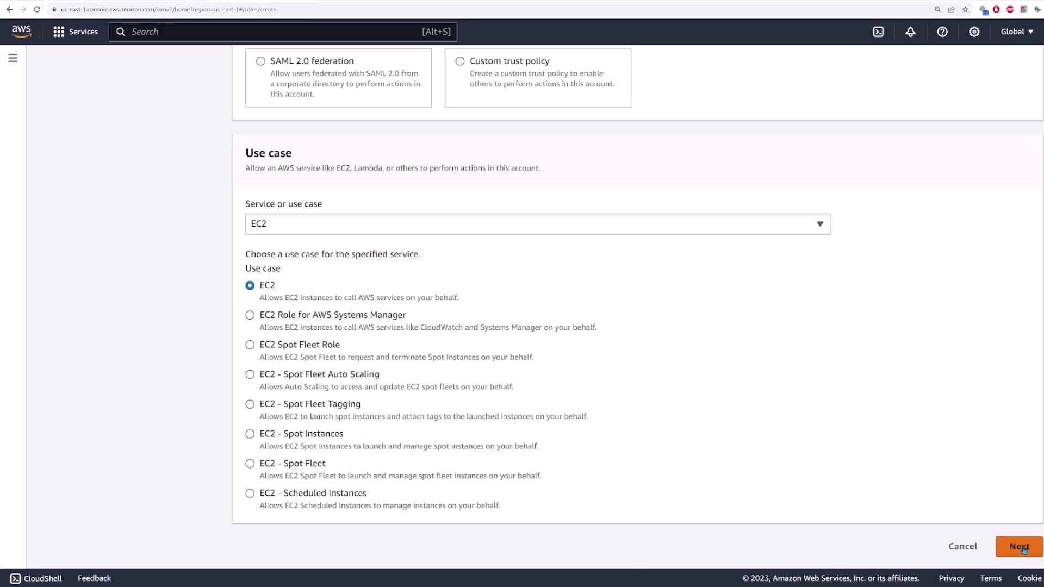The width and height of the screenshot is (1044, 587).
Task: Click the Next button
Action: [1018, 547]
